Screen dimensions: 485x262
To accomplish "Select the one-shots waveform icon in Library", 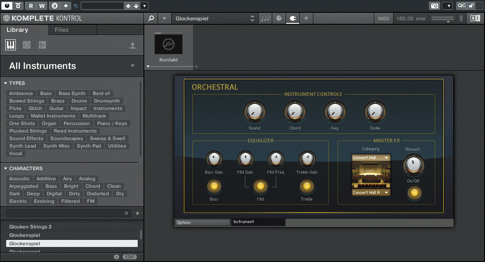I will point(42,45).
